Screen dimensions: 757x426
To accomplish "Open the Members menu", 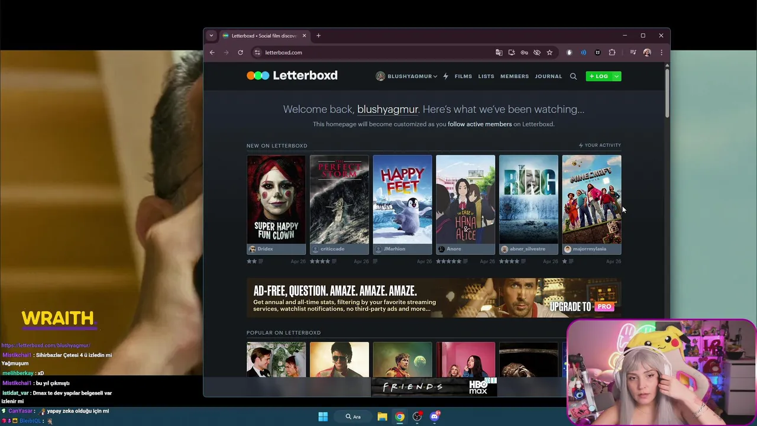I will pos(515,76).
